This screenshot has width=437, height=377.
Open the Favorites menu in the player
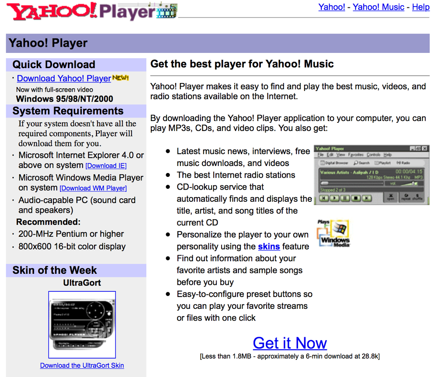(355, 155)
